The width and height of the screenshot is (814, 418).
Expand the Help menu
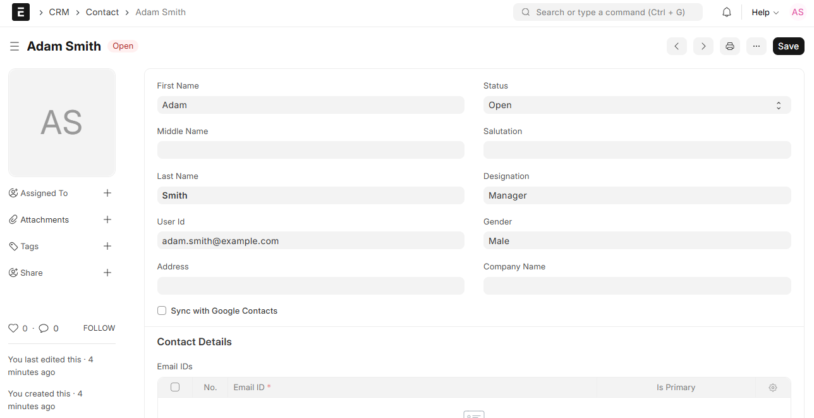765,12
